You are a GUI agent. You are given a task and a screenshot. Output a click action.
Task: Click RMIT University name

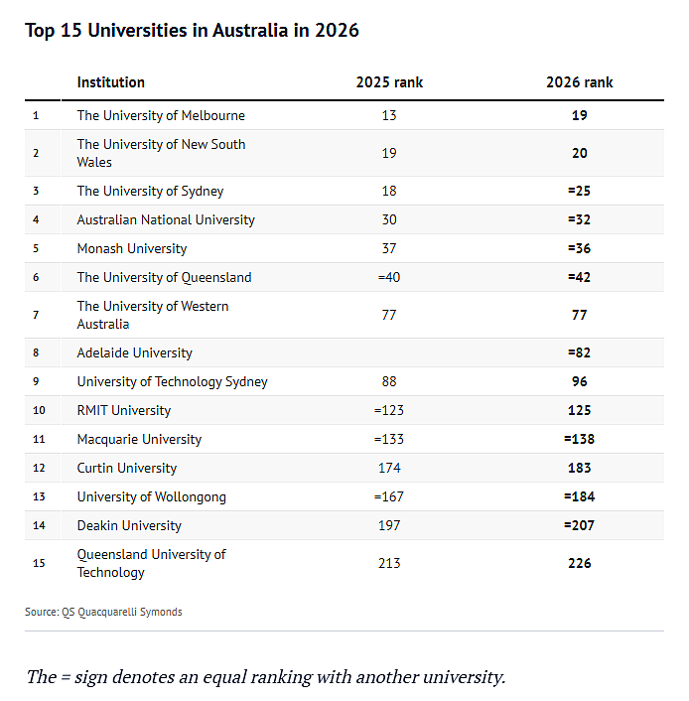point(124,410)
